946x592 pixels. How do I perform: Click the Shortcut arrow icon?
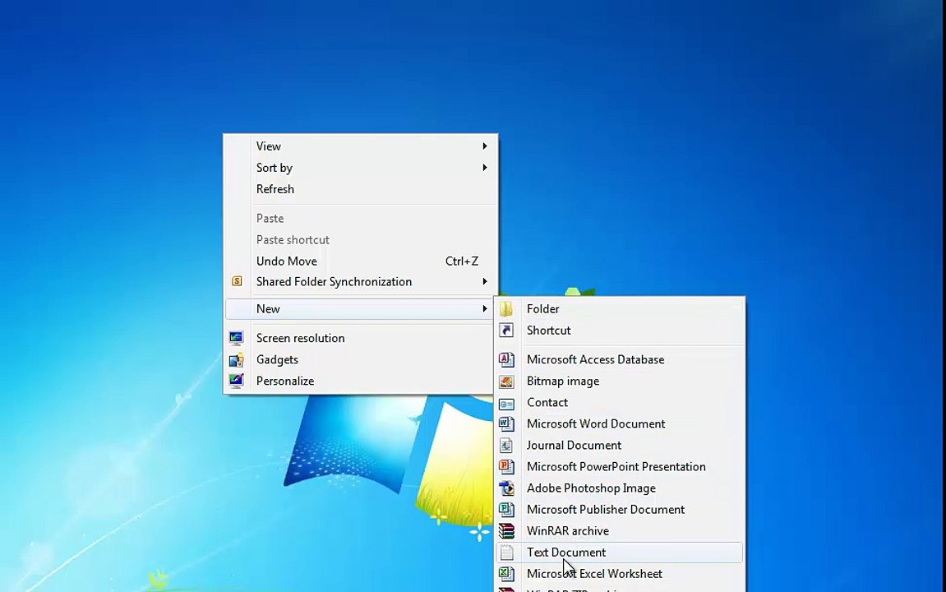coord(506,330)
